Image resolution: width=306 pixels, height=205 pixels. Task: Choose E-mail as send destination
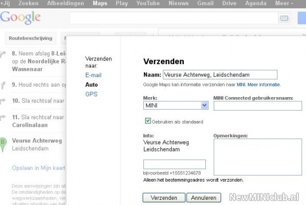93,75
